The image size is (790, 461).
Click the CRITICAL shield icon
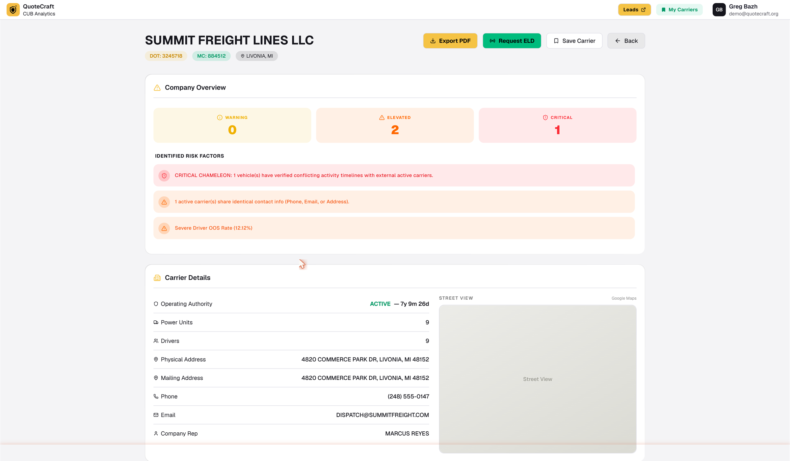point(545,118)
